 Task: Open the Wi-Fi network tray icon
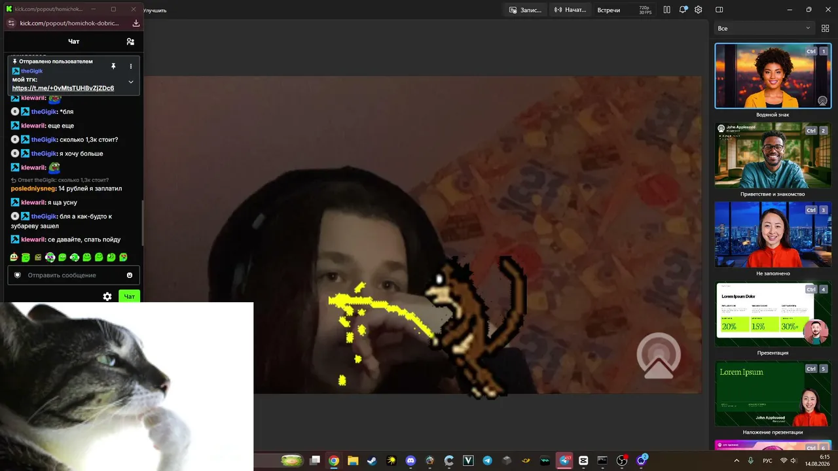coord(784,461)
